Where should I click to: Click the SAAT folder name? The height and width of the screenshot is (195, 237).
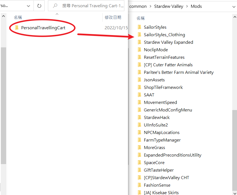pyautogui.click(x=149, y=95)
